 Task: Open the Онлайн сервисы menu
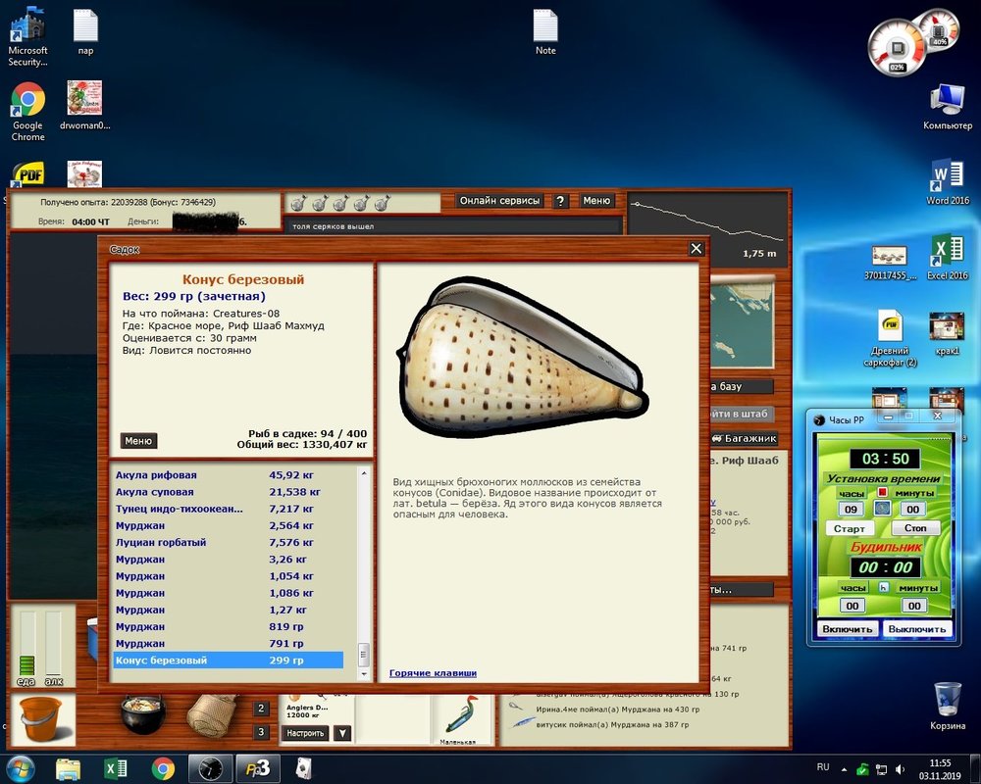click(499, 201)
